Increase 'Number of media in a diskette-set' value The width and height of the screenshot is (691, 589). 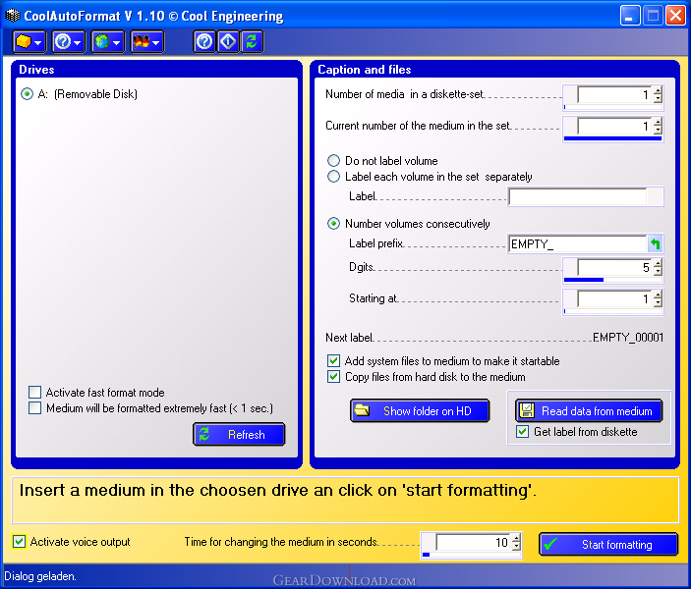click(x=658, y=90)
